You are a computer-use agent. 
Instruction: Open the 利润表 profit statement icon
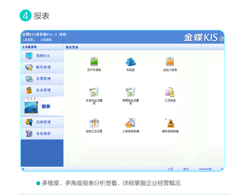click(130, 62)
